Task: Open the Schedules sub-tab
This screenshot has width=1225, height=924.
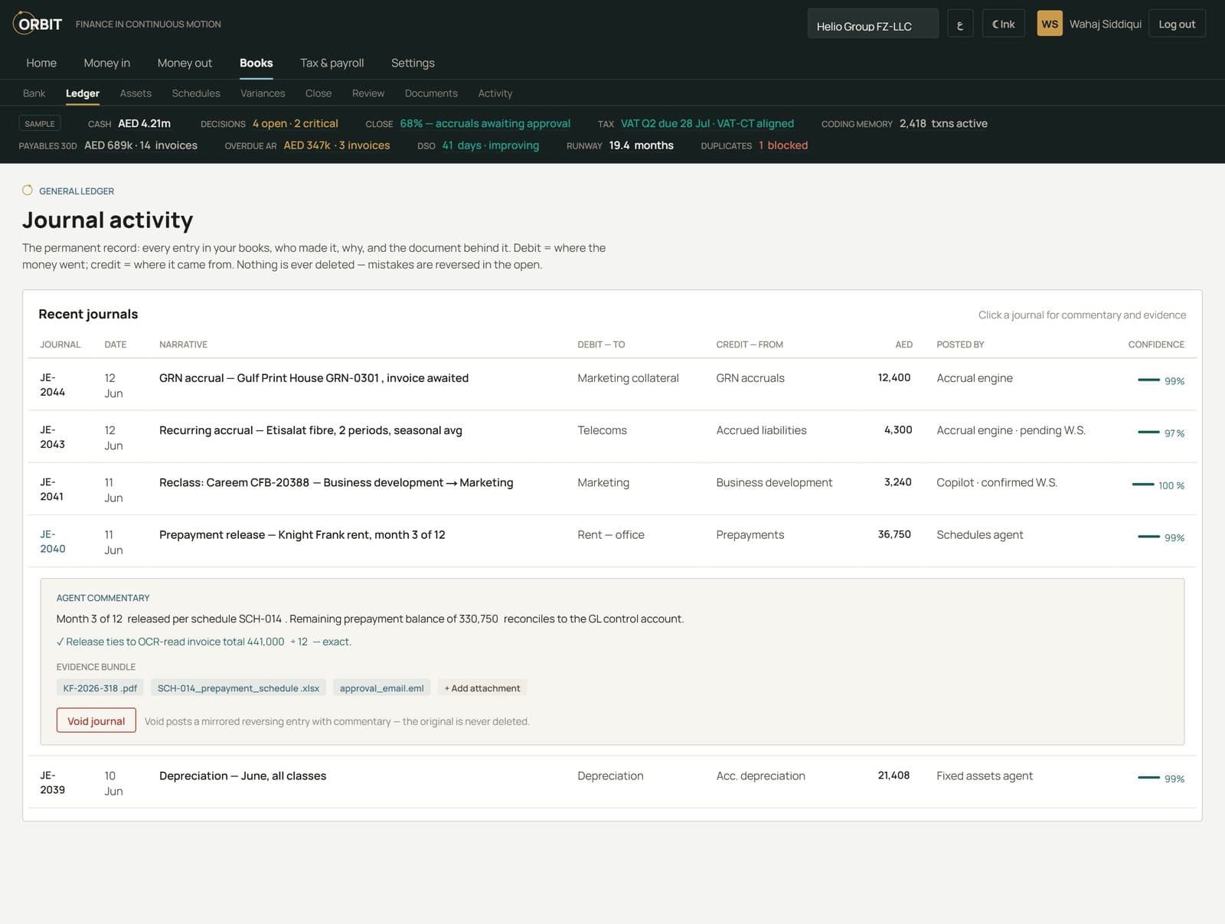Action: pos(196,93)
